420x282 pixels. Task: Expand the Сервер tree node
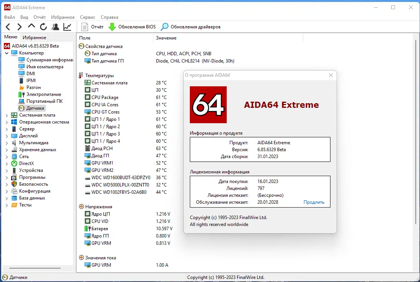(x=7, y=129)
